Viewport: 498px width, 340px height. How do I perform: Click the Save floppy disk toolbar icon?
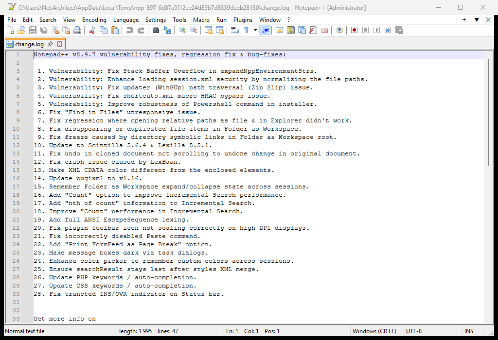tap(33, 31)
